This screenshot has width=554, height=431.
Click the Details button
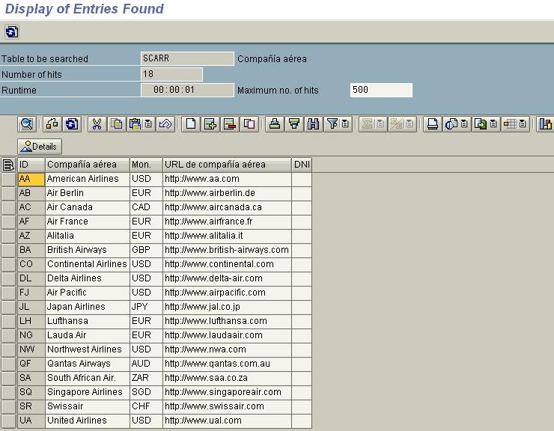tap(40, 147)
